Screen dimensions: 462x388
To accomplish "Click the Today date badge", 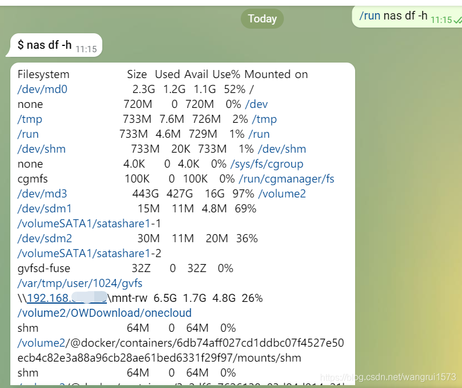I will pos(262,18).
